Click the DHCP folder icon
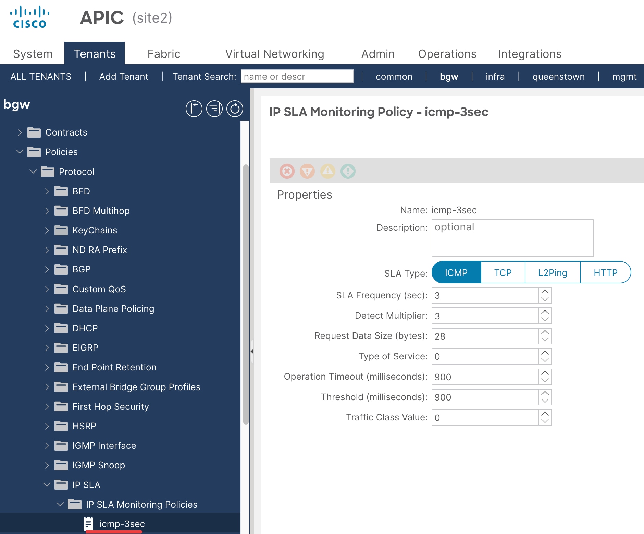 point(61,328)
